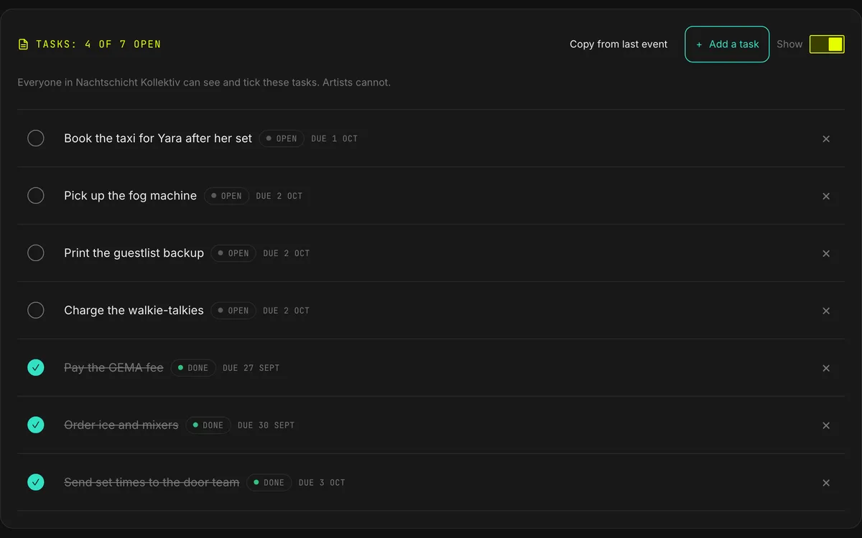Click DONE badge on ice and mixers task
Viewport: 862px width, 538px height.
pyautogui.click(x=208, y=425)
